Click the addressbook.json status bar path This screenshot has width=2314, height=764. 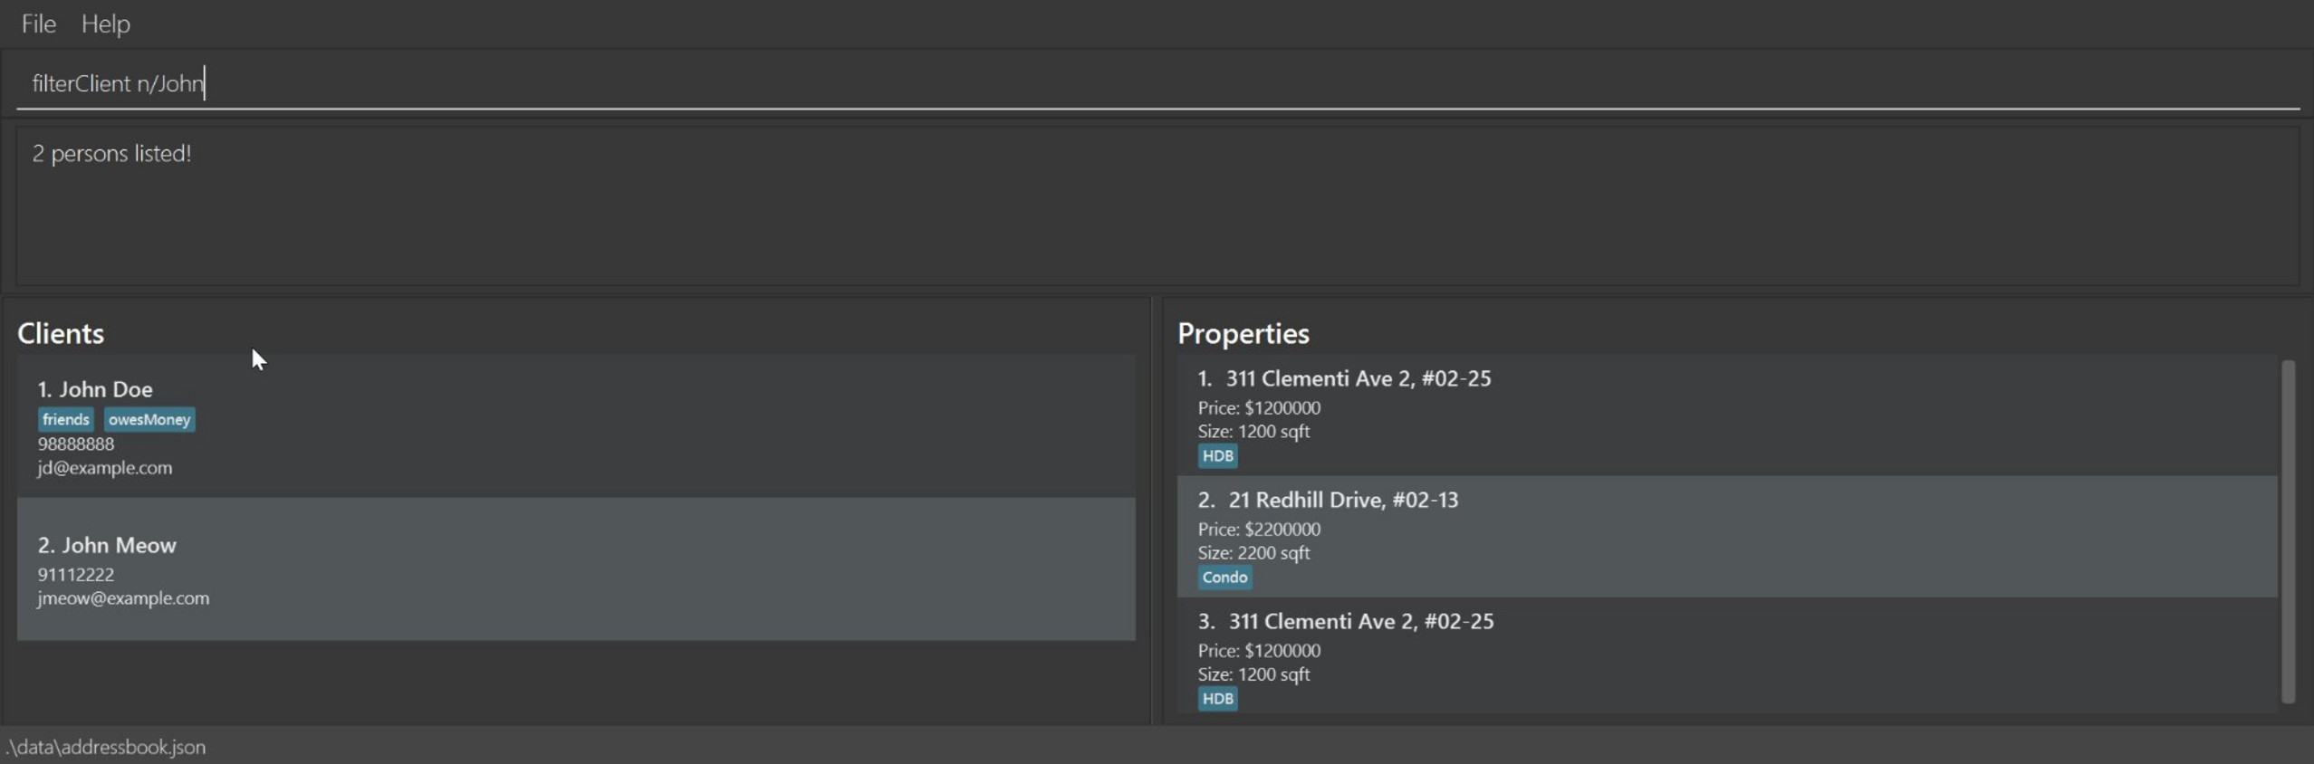[x=107, y=748]
